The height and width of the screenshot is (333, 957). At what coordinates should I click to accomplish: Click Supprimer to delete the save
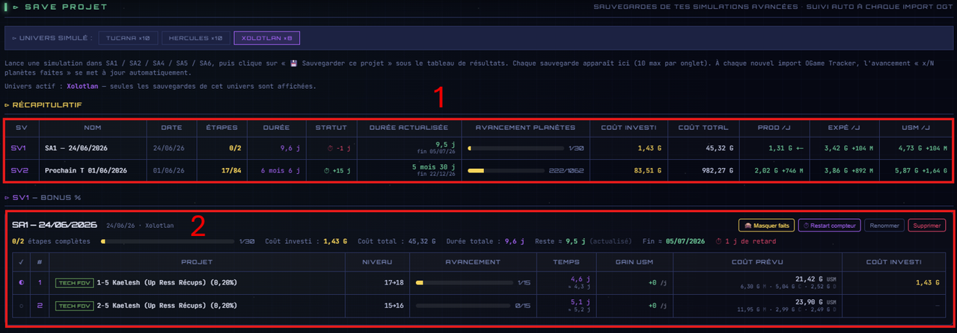927,225
